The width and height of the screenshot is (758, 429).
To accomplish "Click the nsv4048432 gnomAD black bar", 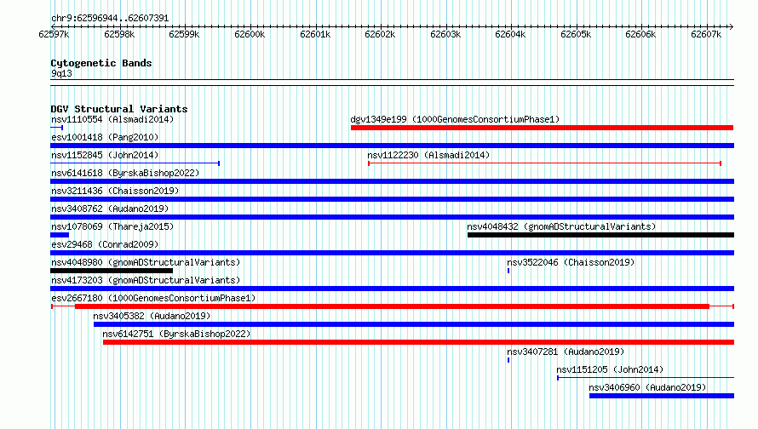I will click(600, 235).
